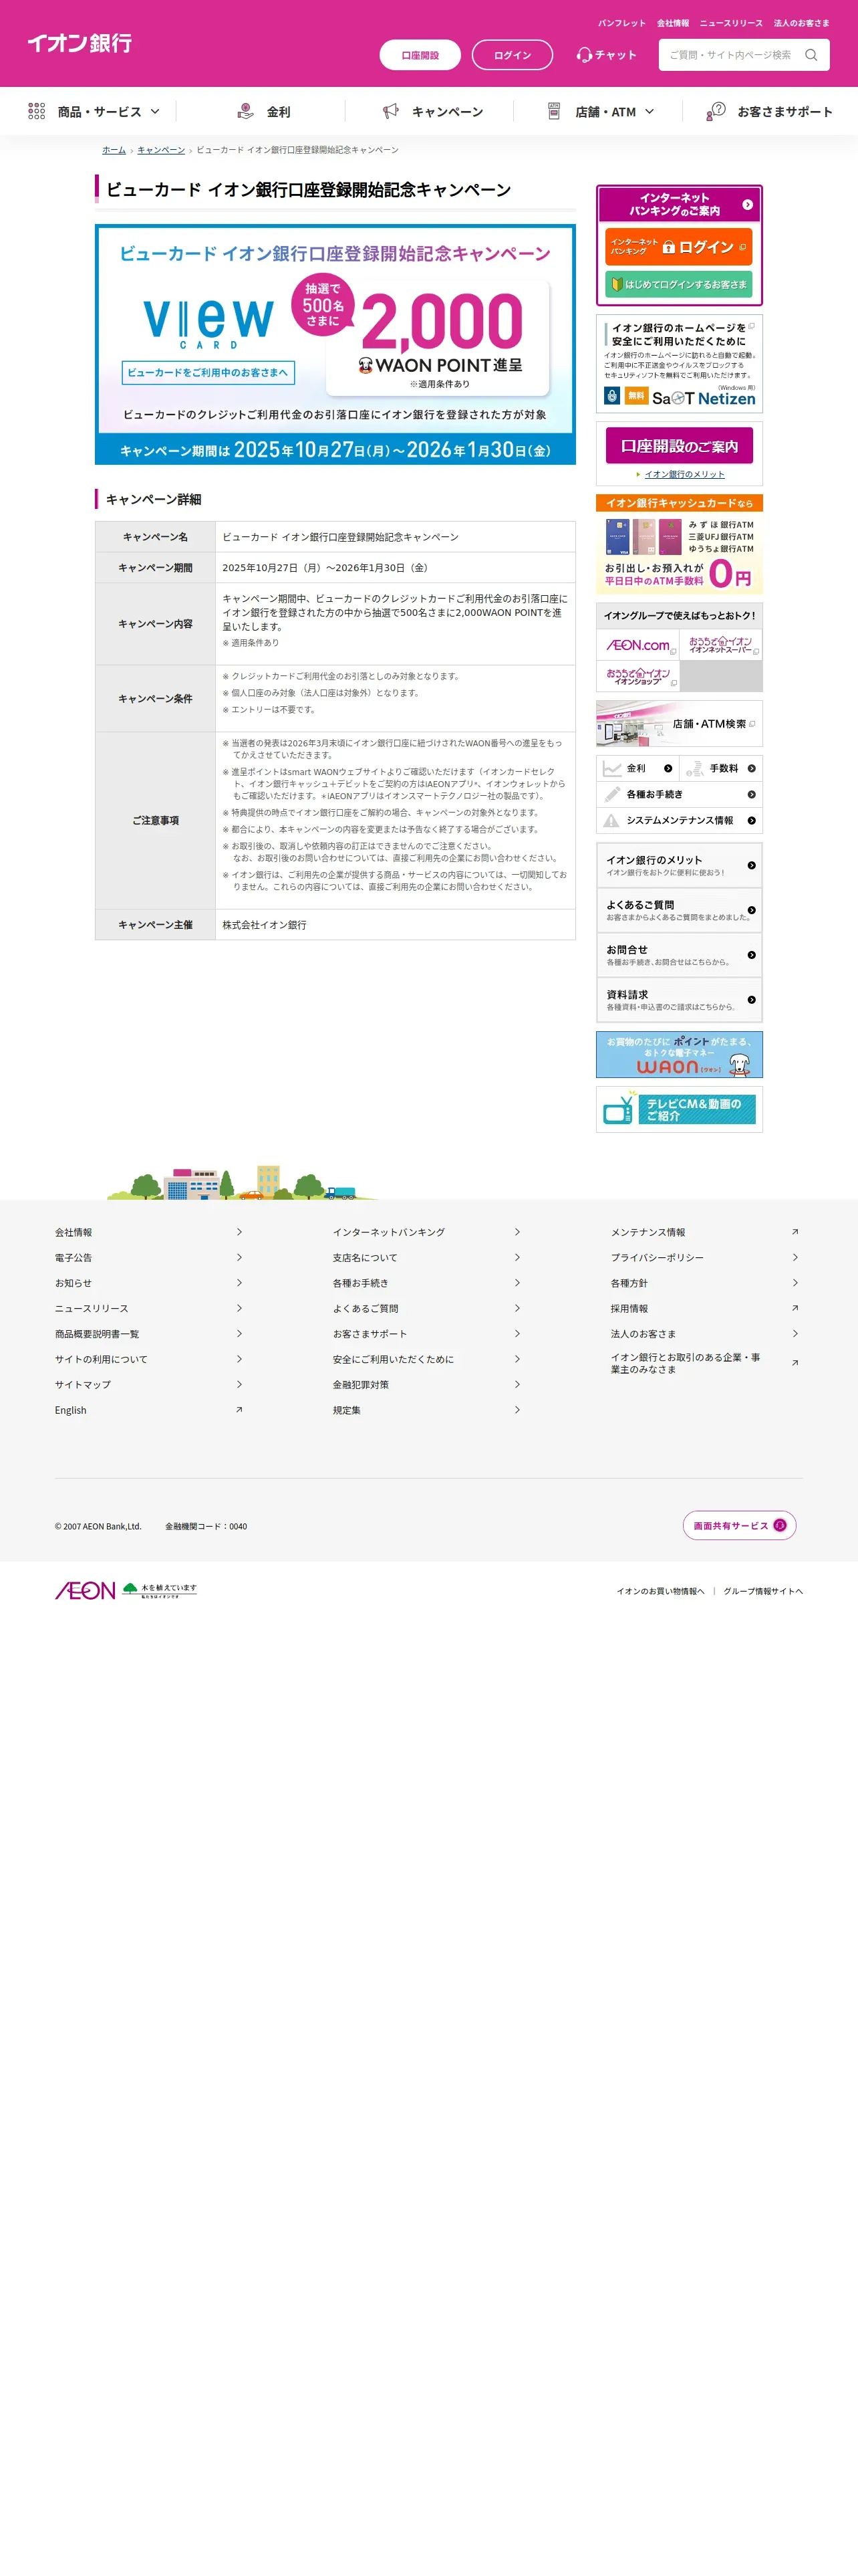Click おうちでイオン イオンネットスーパー logo
Screen dimensions: 858x2576
[721, 645]
